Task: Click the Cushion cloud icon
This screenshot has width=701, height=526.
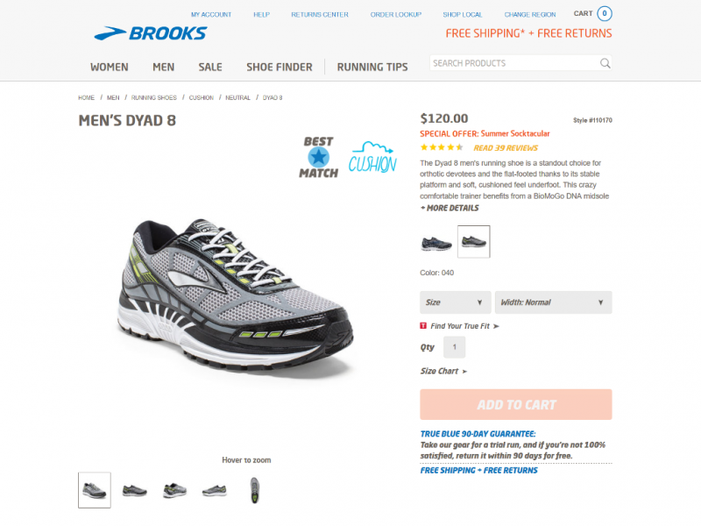Action: 372,158
